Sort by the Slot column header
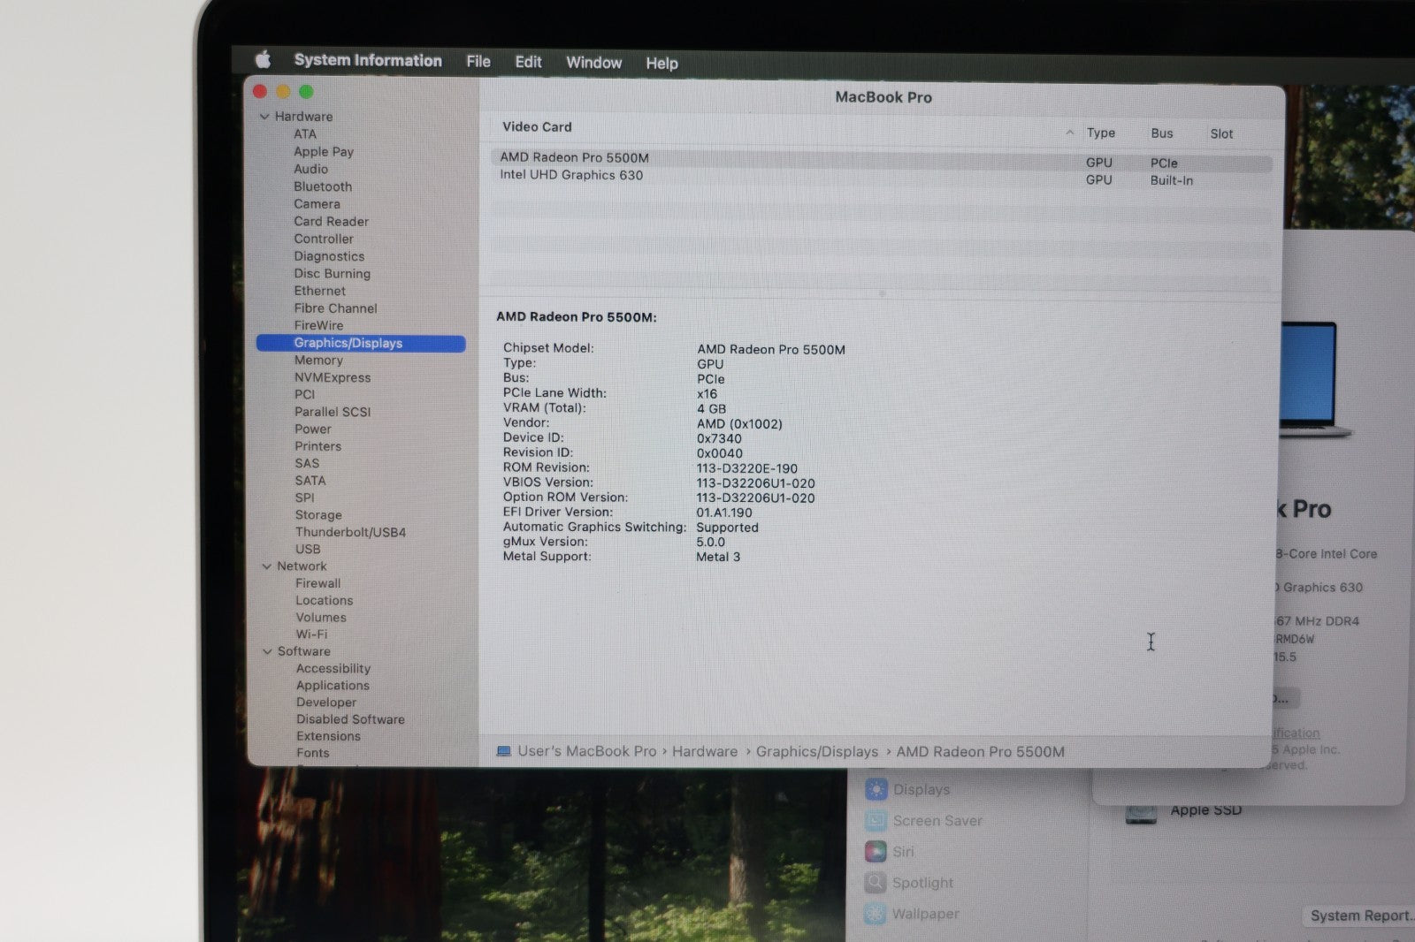1415x942 pixels. coord(1221,134)
